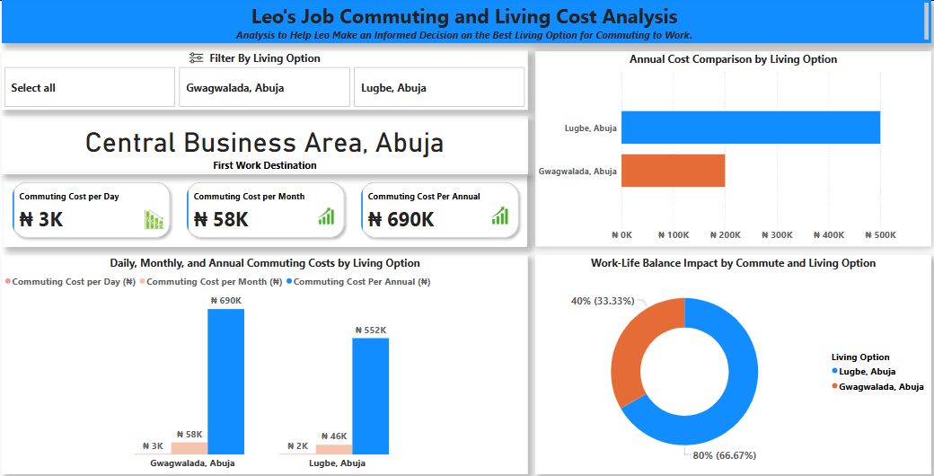
Task: Click the orange Gwagwalada, Abuja donut legend marker
Action: pos(834,386)
